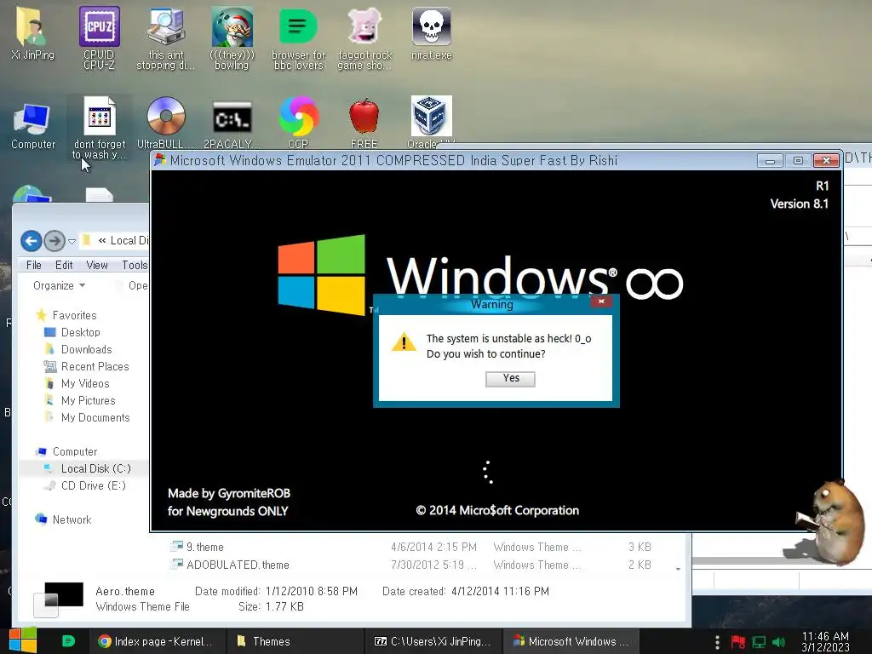
Task: Click the Aero.theme preview thumbnail in details pane
Action: point(59,599)
